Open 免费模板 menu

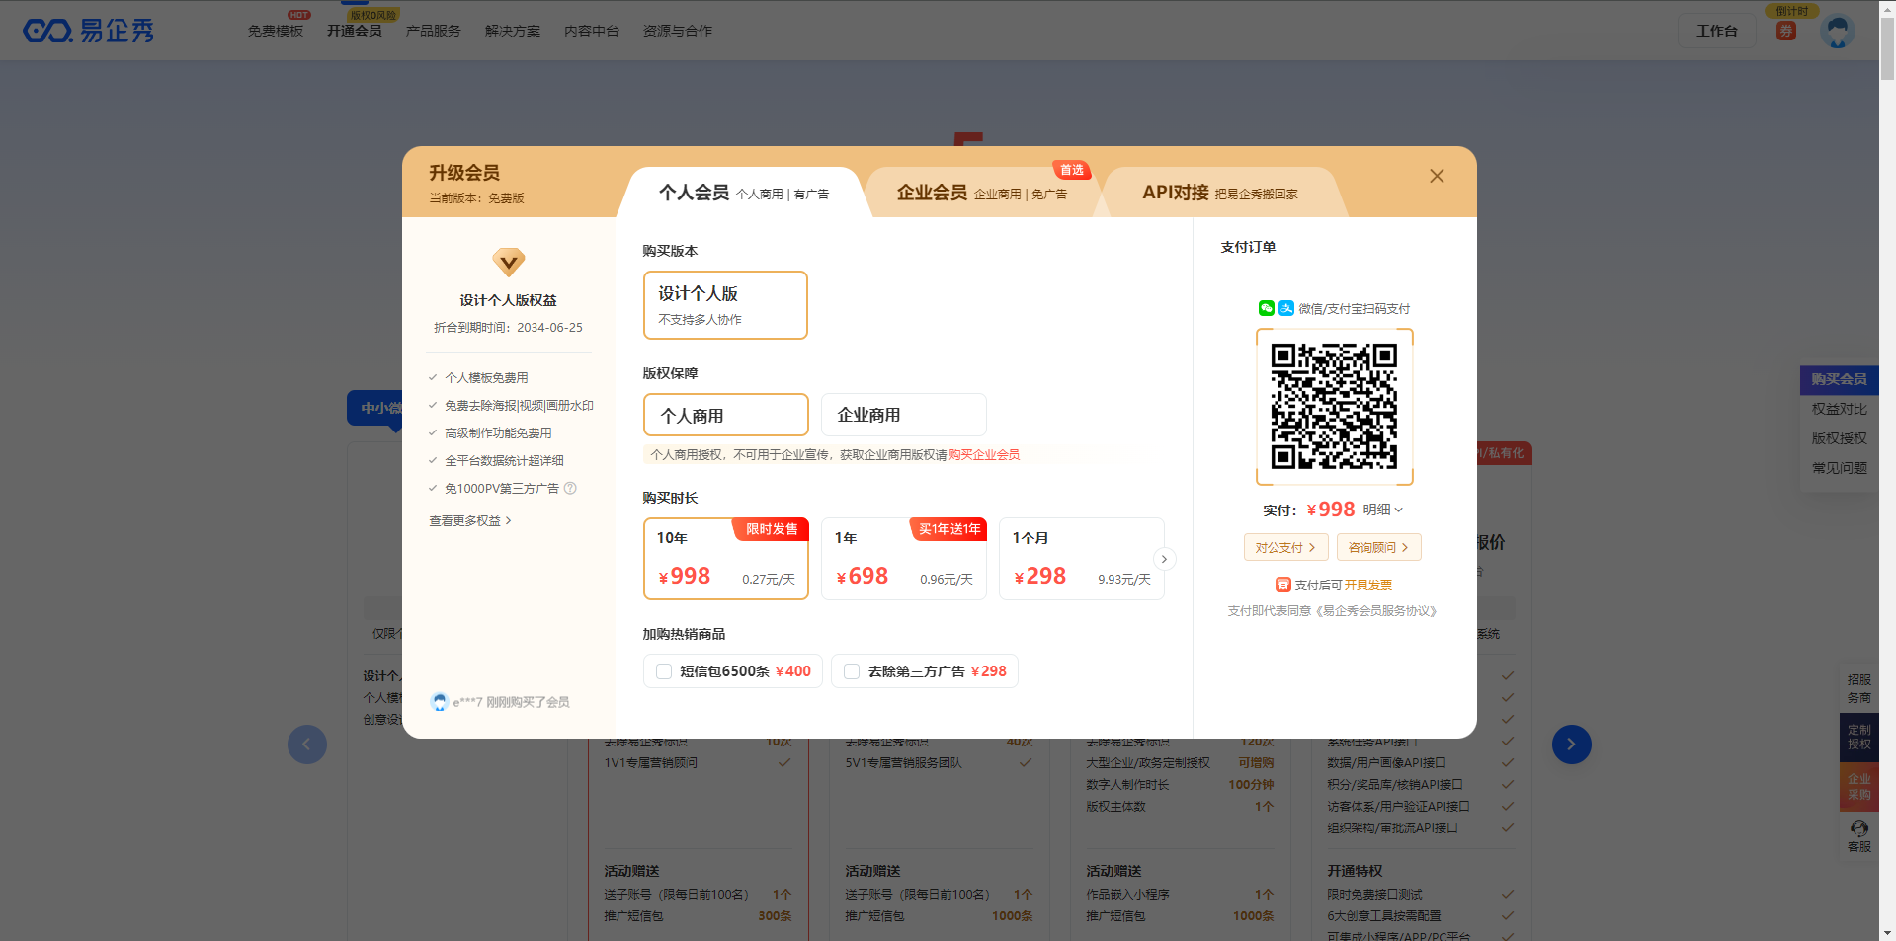(276, 31)
